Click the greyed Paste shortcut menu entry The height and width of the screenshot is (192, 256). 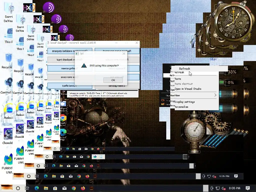click(x=196, y=84)
